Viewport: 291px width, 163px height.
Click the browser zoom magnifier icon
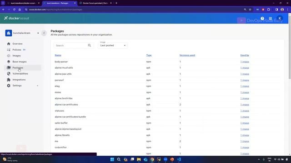coord(245,10)
